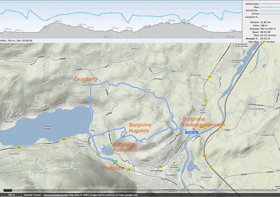
Task: Click the Rauhenzell village label
Action: click(x=206, y=177)
